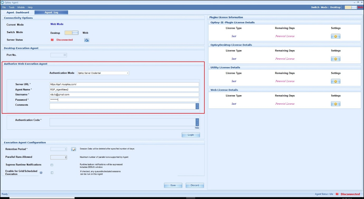Image resolution: width=364 pixels, height=199 pixels.
Task: Click the edit icon beside Retention Period
Action: 73,149
